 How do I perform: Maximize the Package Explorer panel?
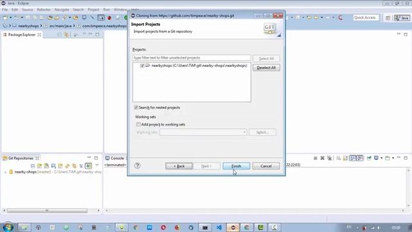tap(97, 34)
